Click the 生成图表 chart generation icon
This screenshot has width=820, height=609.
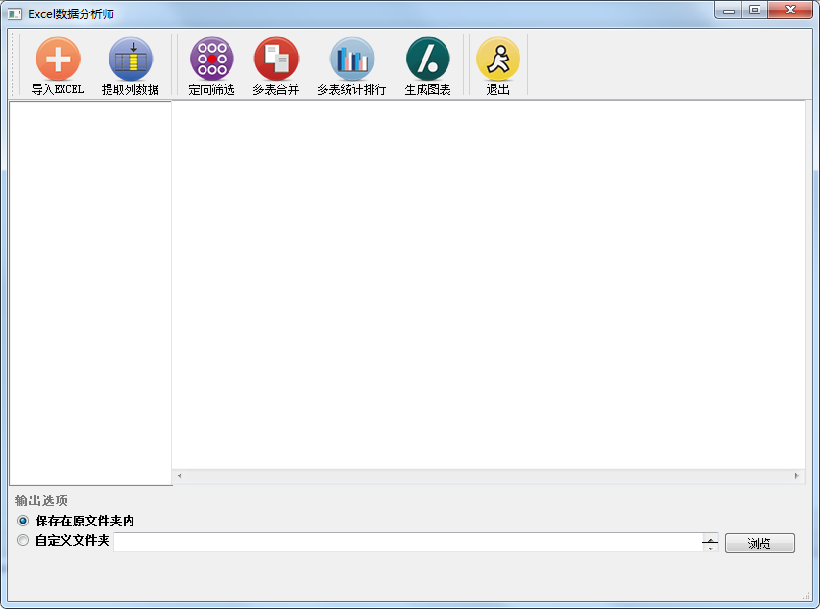point(428,66)
